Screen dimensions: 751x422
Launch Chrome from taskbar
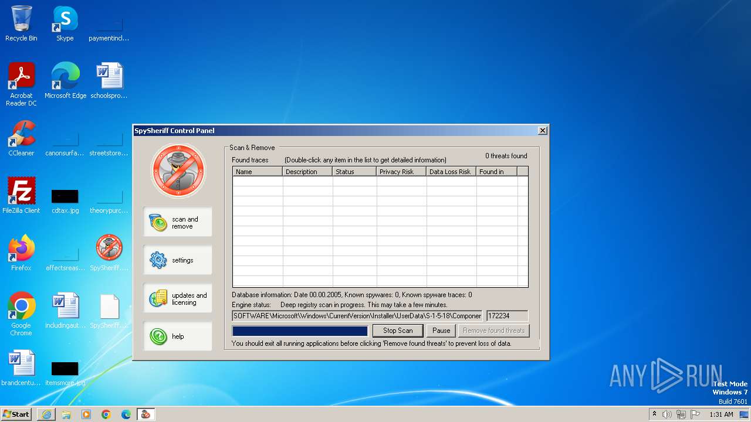[106, 414]
